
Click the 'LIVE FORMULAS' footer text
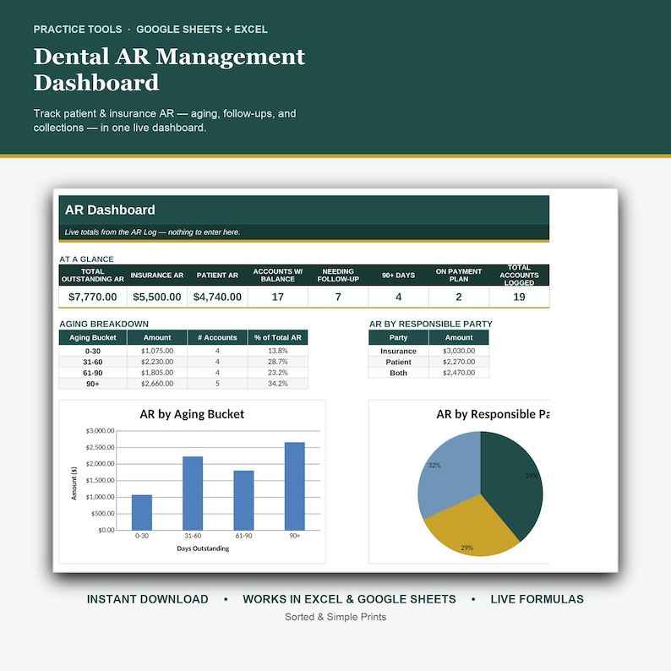pos(537,599)
